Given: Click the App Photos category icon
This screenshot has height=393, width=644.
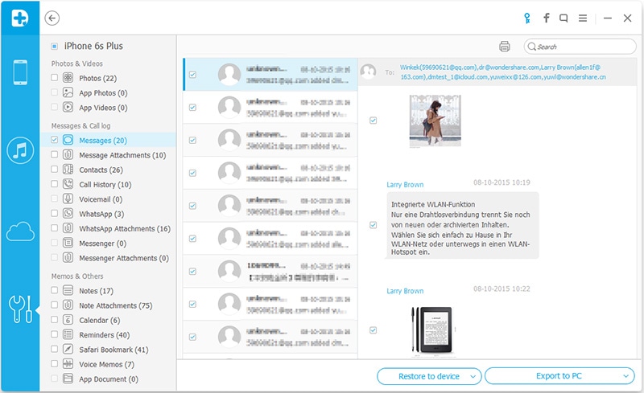Looking at the screenshot, I should [68, 92].
